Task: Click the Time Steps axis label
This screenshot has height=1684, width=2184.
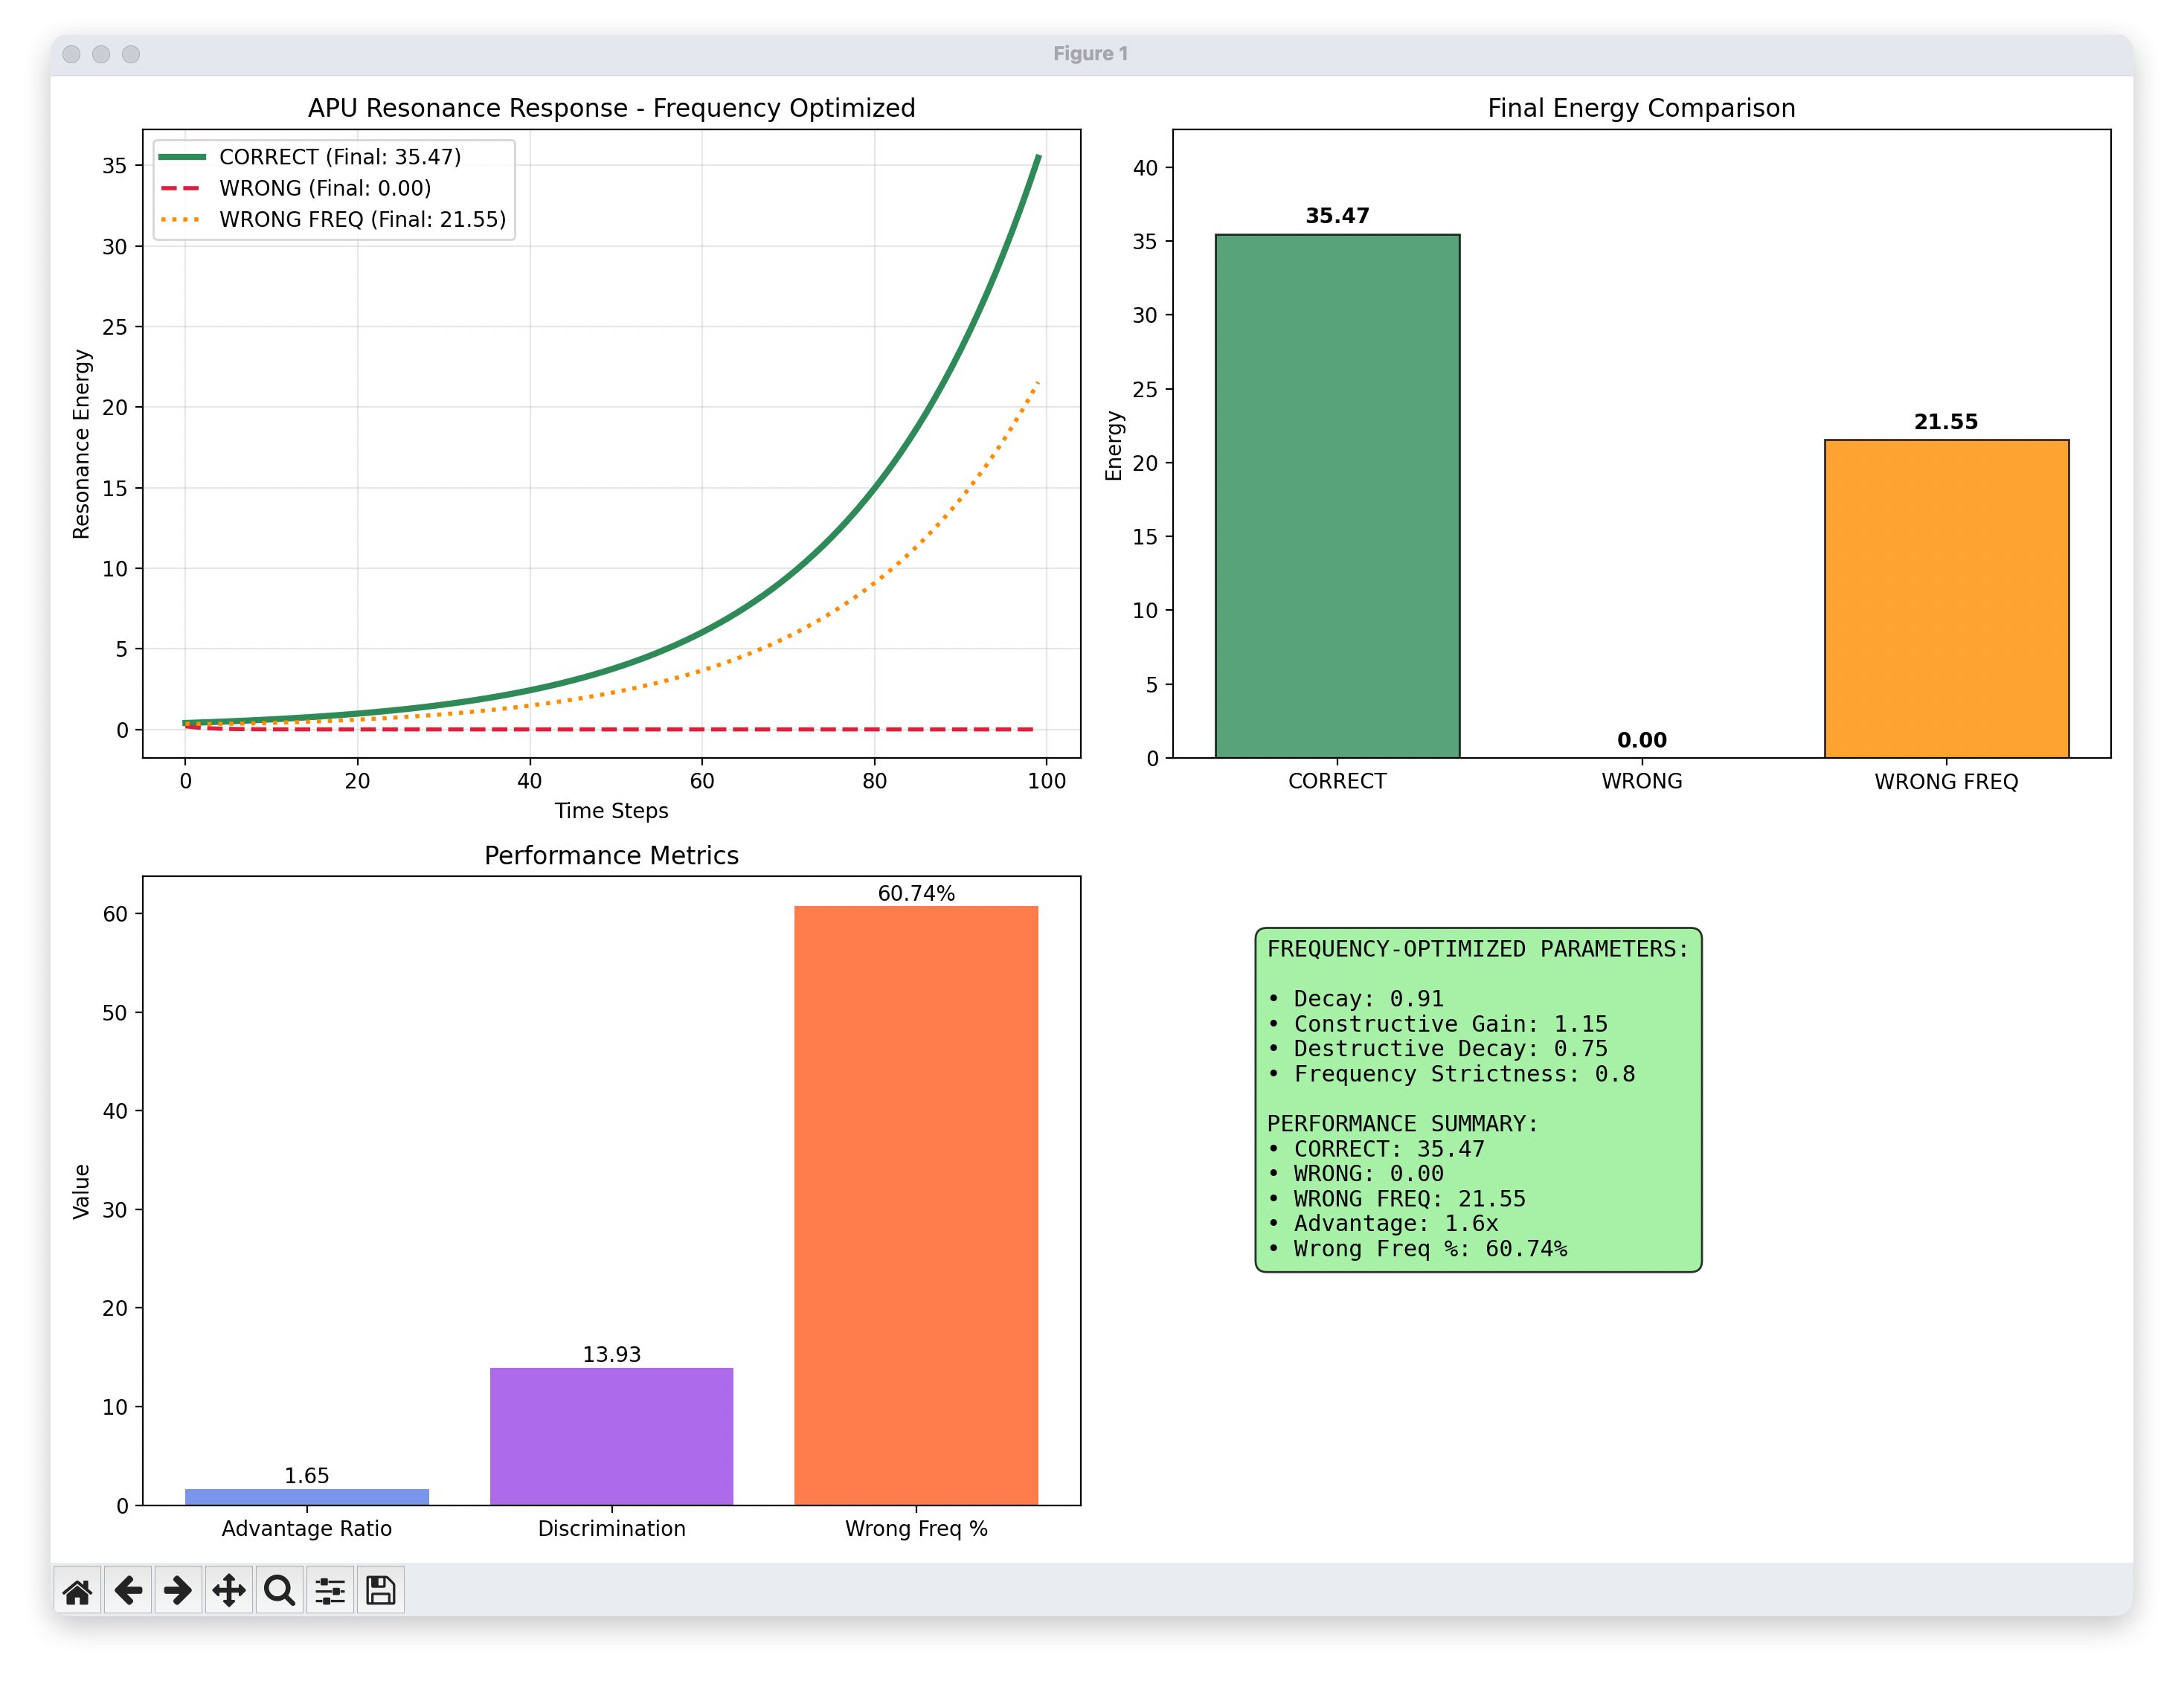Action: pos(611,811)
